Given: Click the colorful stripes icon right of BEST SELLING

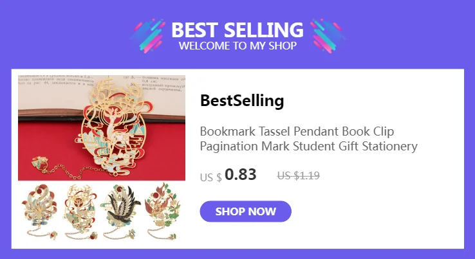Looking at the screenshot, I should (327, 36).
